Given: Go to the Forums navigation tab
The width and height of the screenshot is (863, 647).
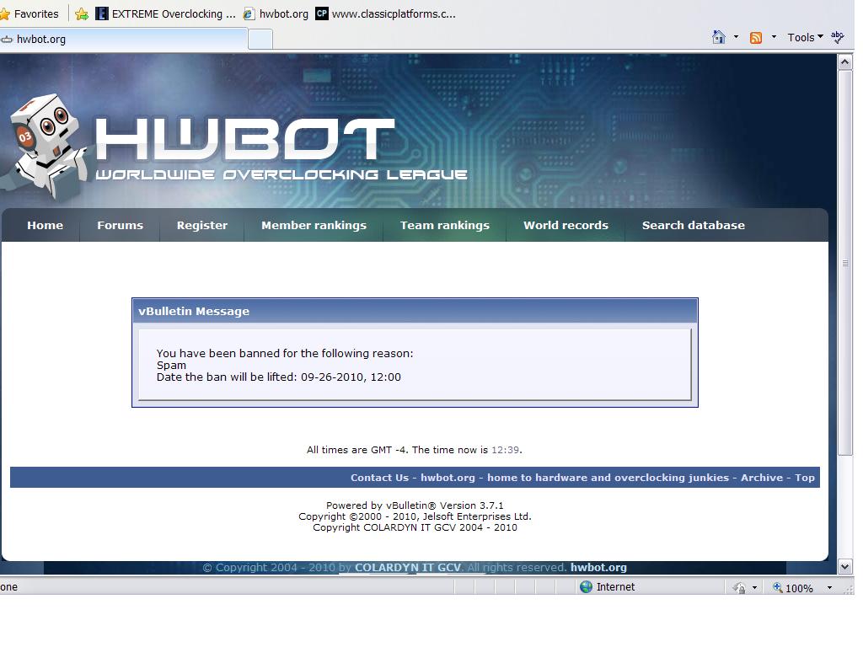Looking at the screenshot, I should coord(120,225).
